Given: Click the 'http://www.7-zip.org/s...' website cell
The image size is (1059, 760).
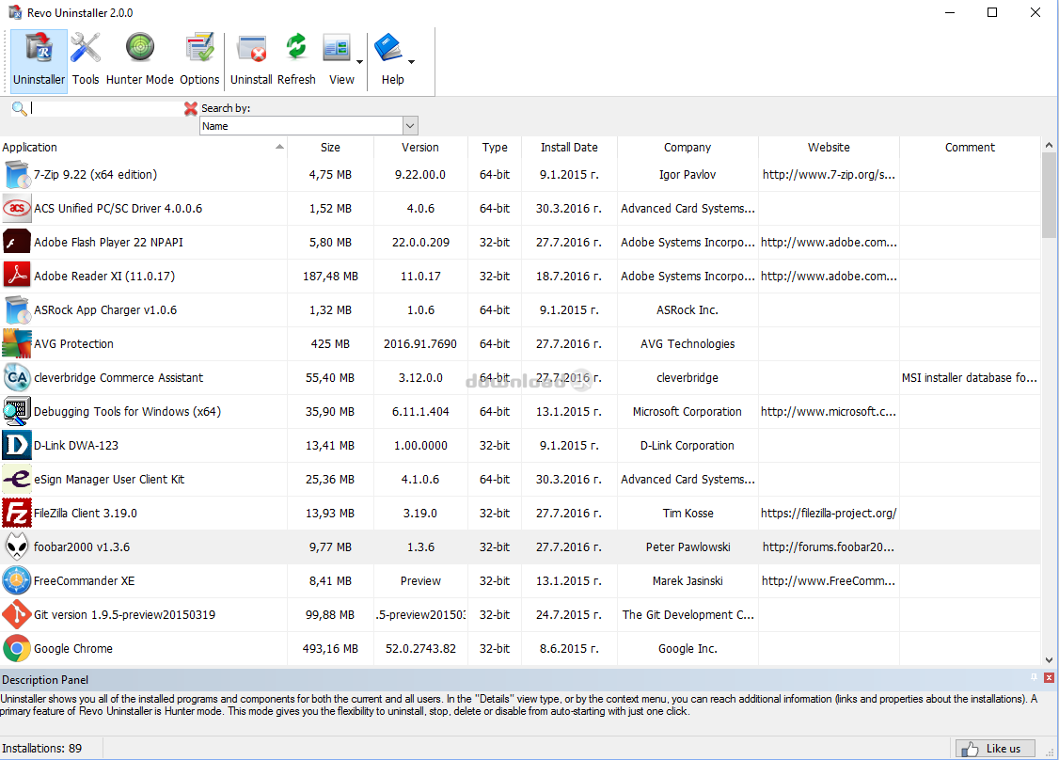Looking at the screenshot, I should tap(829, 175).
